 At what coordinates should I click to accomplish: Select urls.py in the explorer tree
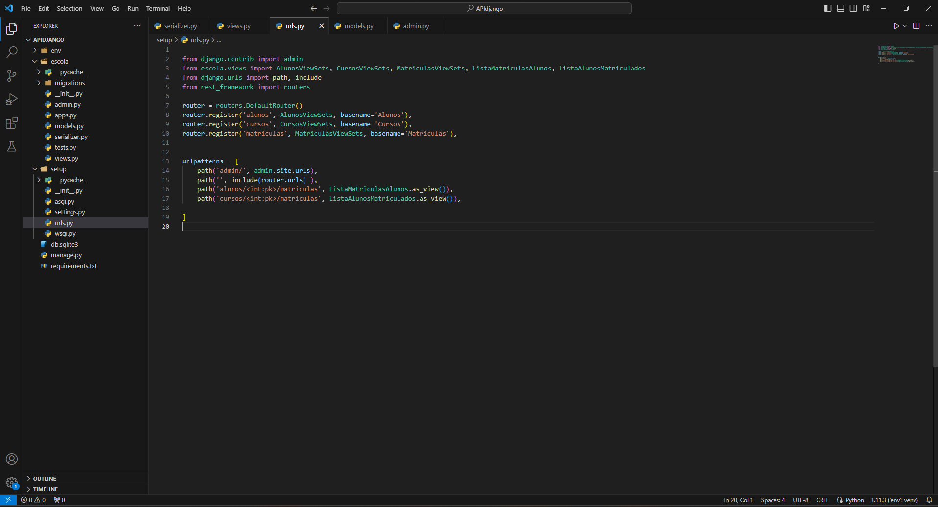86,223
